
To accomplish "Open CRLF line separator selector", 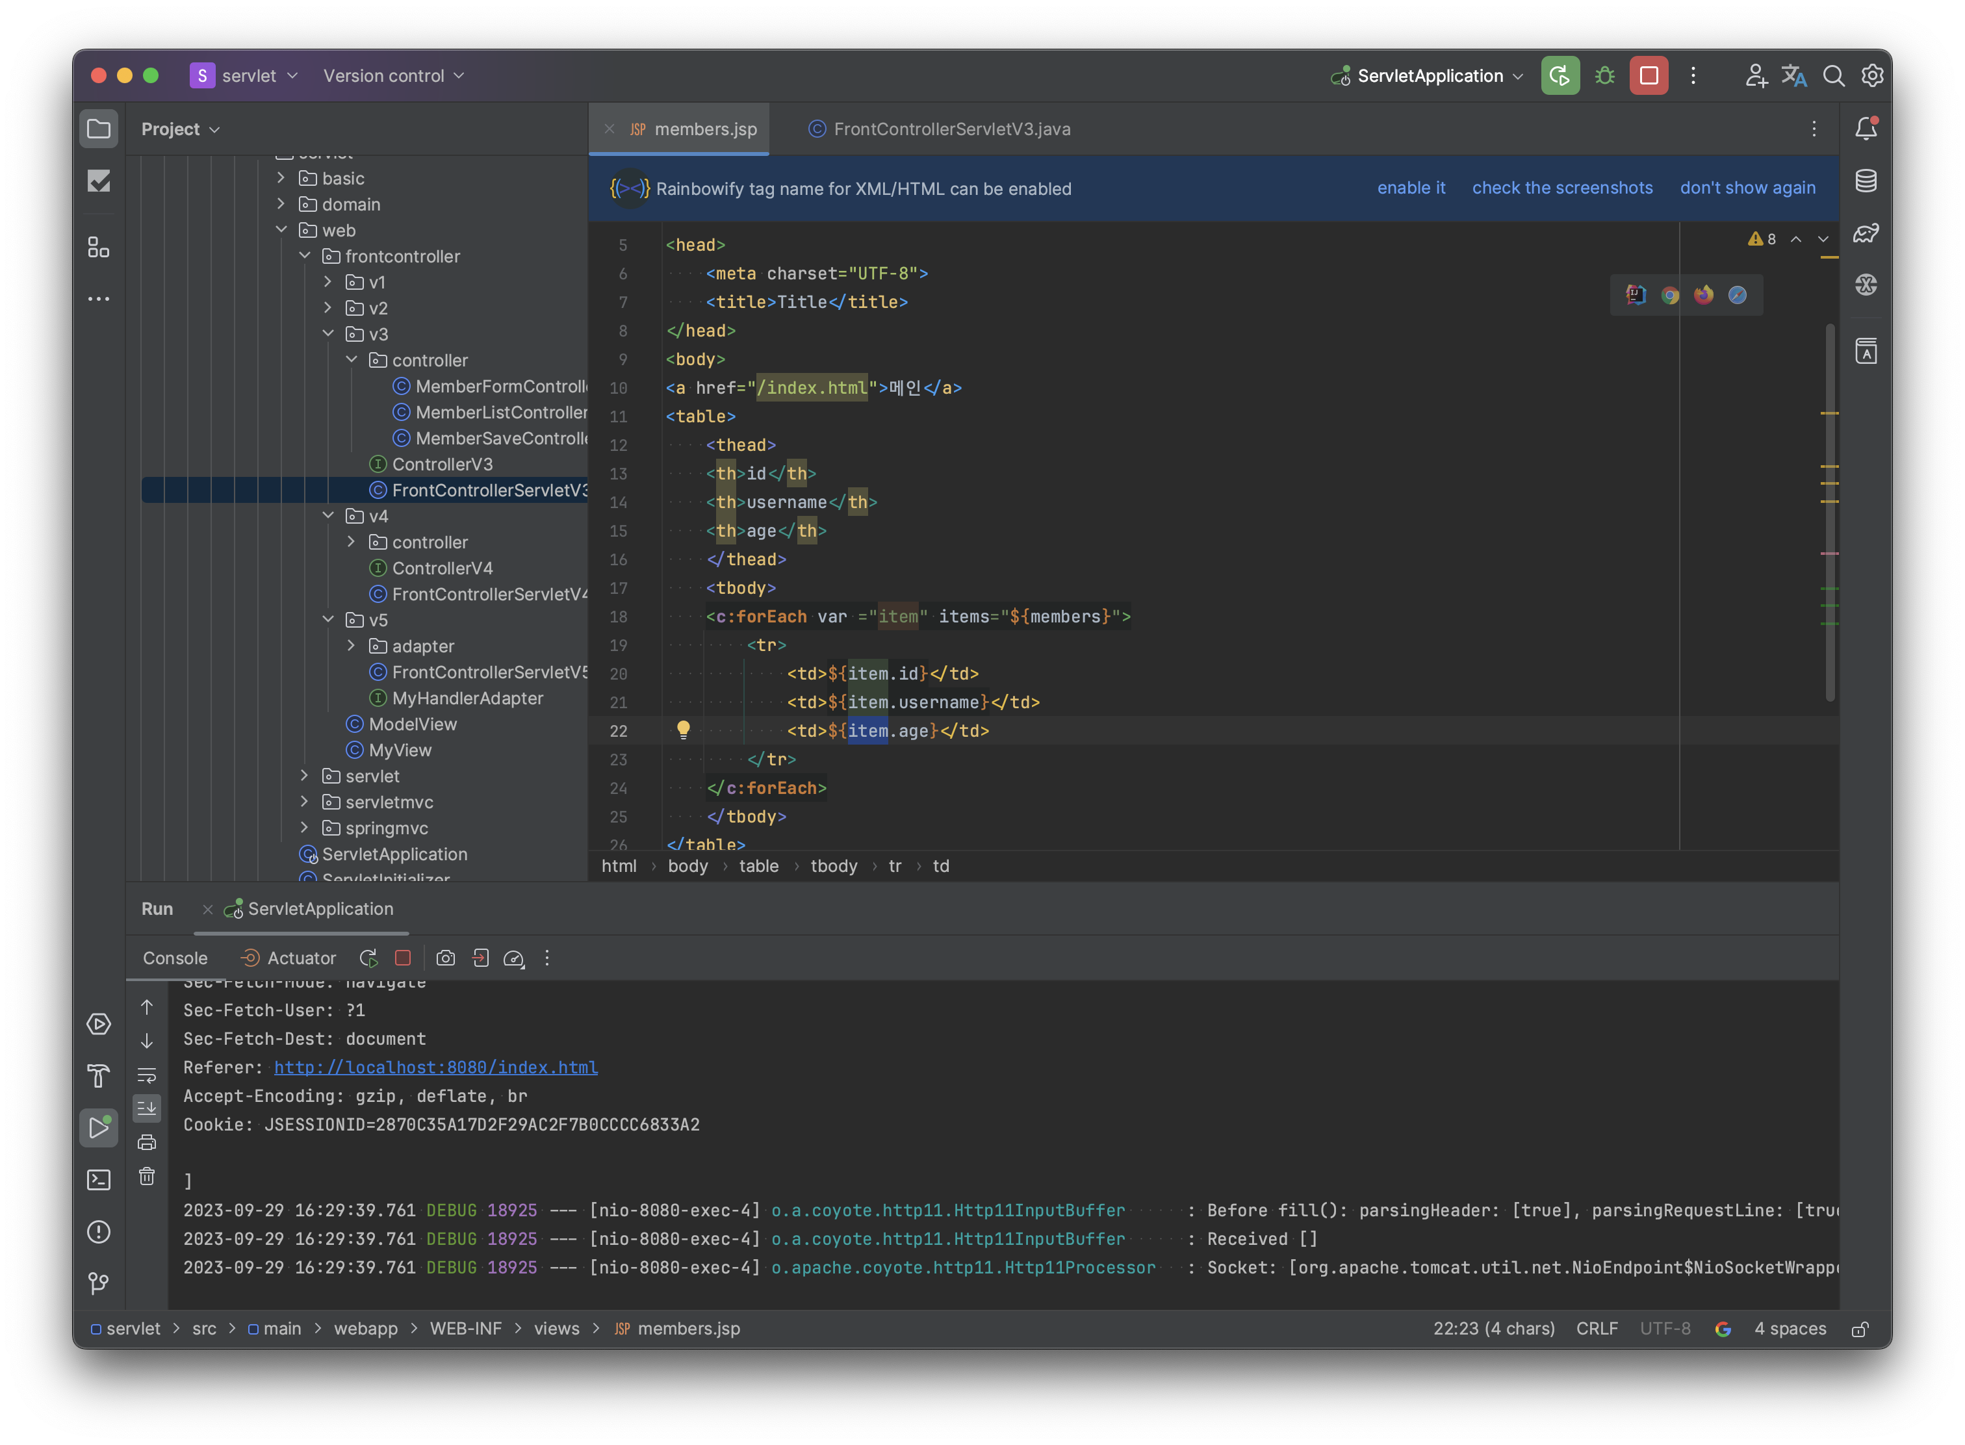I will coord(1597,1329).
